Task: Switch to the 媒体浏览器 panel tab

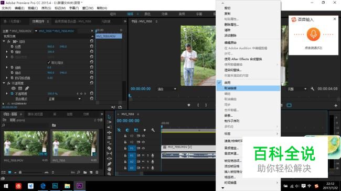Action: (35, 114)
